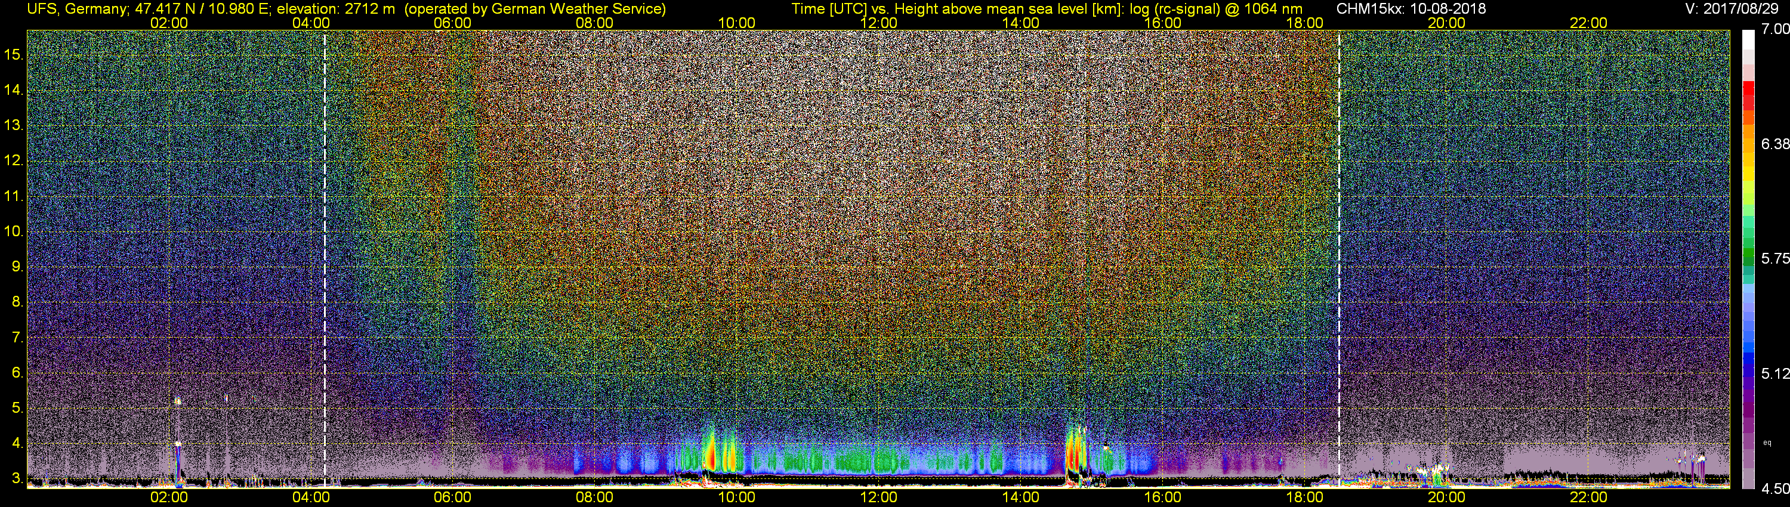Screen dimensions: 1790x507
Task: Click the white dashed marker line after 18:00
Action: (x=1338, y=258)
